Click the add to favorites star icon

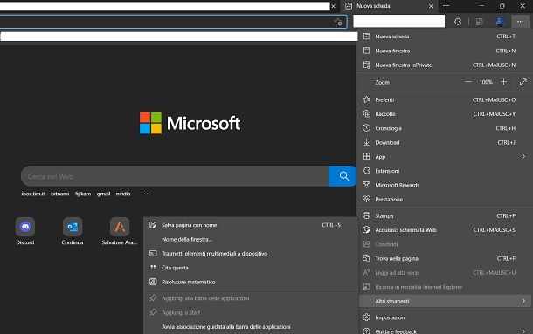point(338,22)
